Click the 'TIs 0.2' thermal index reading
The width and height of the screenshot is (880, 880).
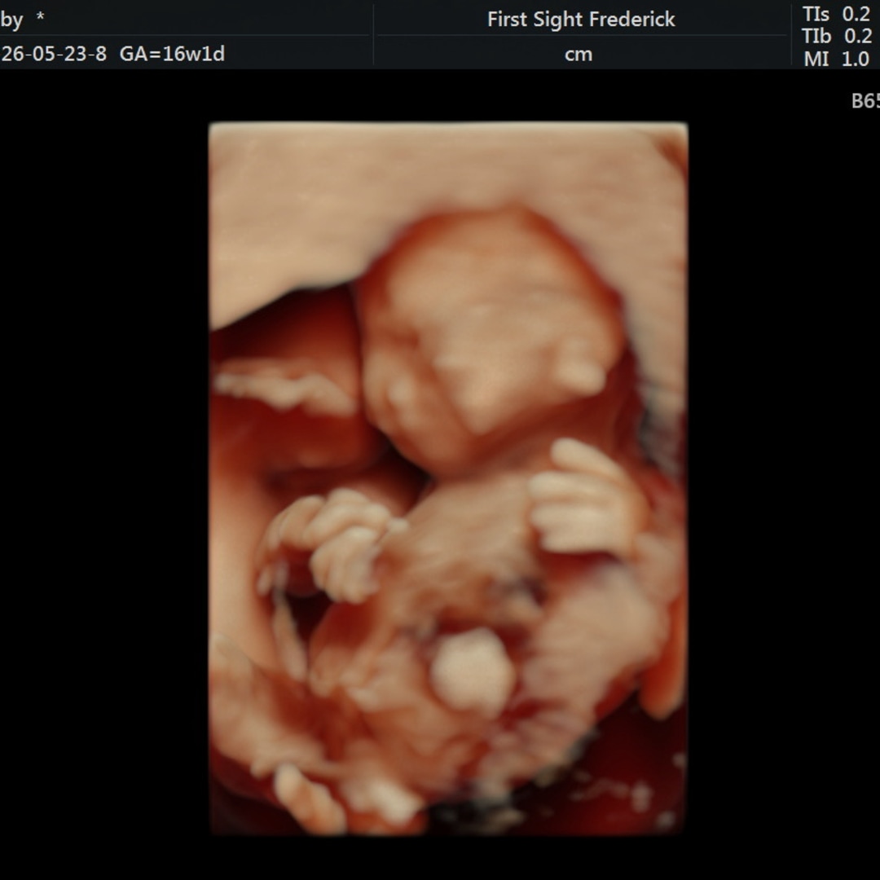point(837,14)
